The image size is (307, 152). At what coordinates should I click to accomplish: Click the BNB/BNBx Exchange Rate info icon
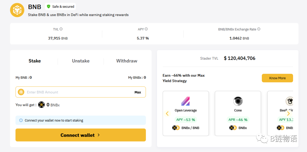click(259, 29)
